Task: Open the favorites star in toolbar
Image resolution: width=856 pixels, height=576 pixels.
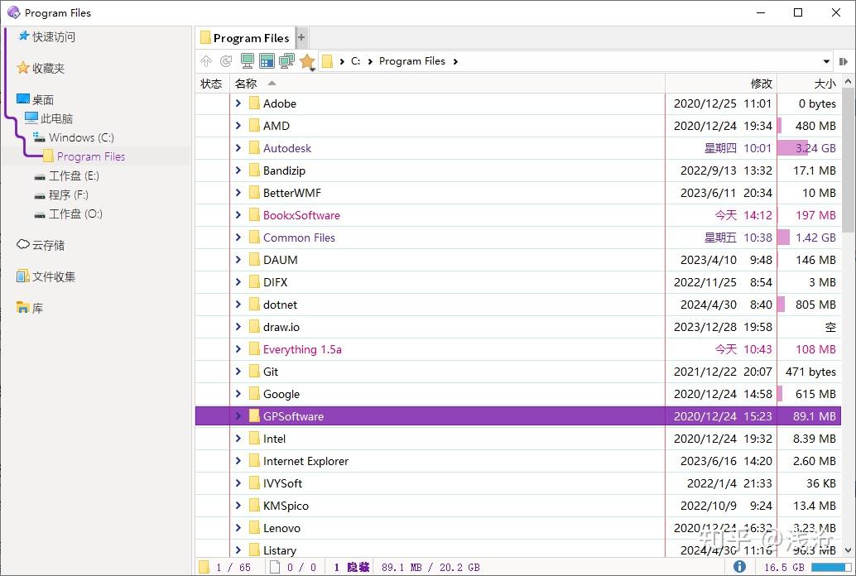Action: (307, 61)
